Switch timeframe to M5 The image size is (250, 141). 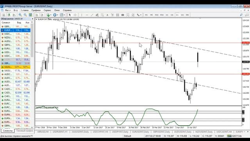click(x=152, y=15)
